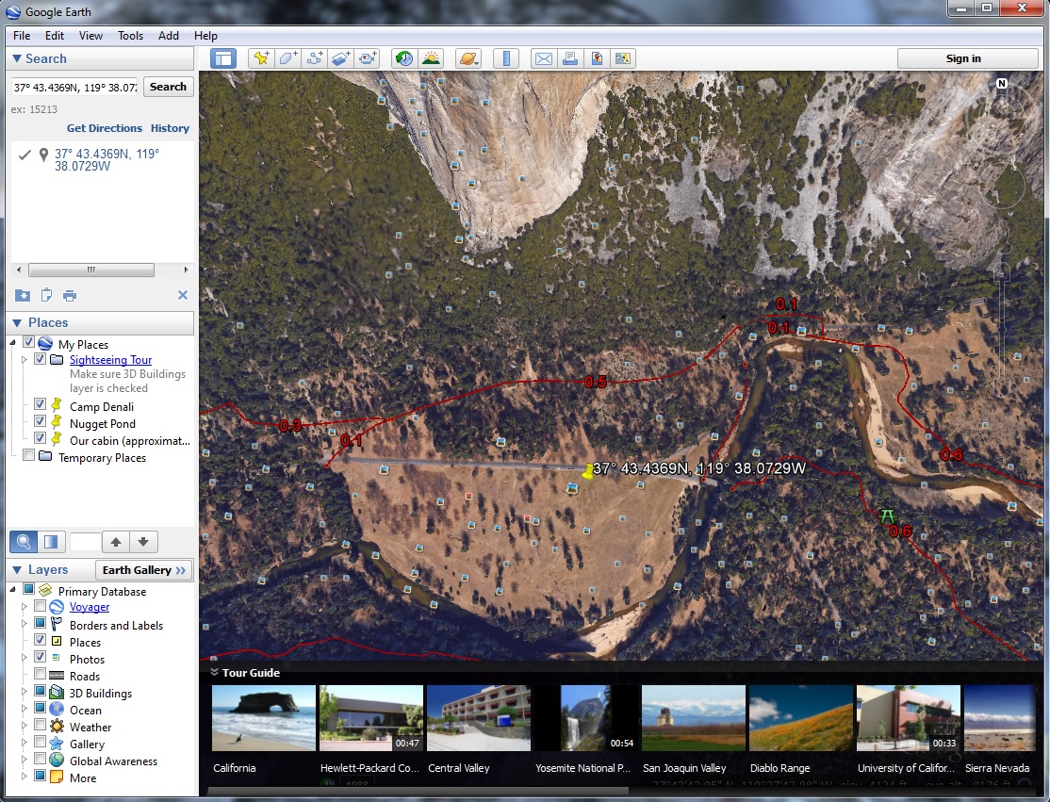Open the View menu
Image resolution: width=1050 pixels, height=802 pixels.
point(90,36)
